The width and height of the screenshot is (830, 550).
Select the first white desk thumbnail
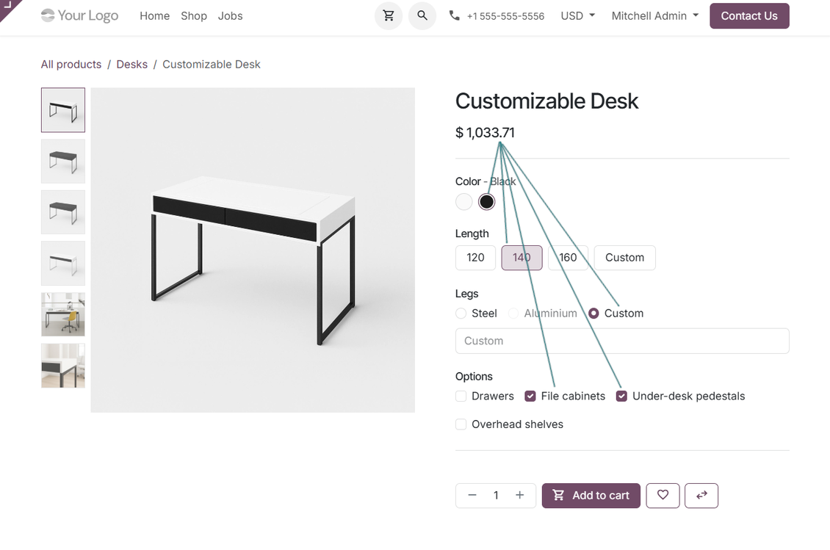pos(63,110)
